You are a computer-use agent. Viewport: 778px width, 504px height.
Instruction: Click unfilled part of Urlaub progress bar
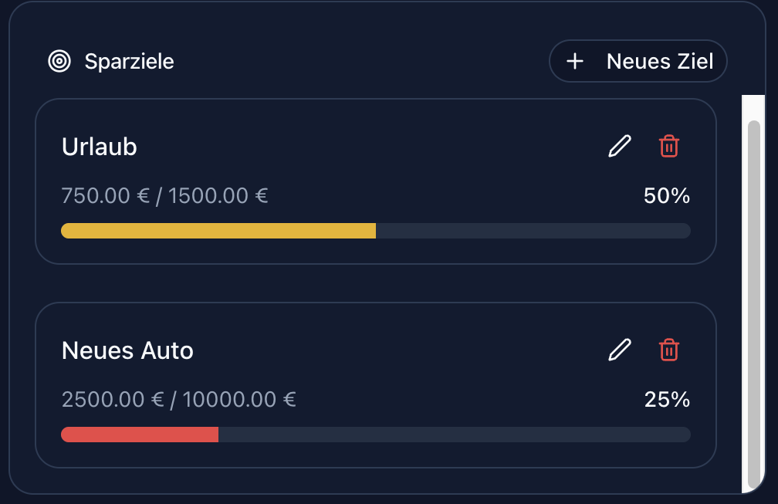point(533,231)
